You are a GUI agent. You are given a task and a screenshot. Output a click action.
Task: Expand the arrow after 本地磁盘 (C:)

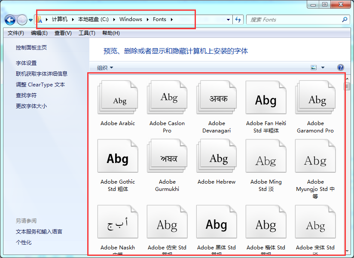click(x=114, y=19)
